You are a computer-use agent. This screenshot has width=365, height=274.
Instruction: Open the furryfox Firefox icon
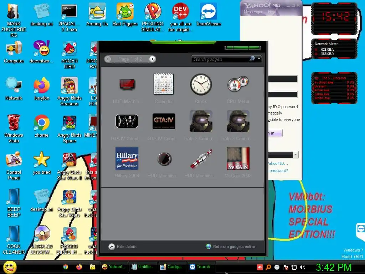coord(41,90)
